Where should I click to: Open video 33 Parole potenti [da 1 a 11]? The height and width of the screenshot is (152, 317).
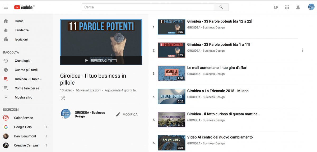click(x=218, y=45)
